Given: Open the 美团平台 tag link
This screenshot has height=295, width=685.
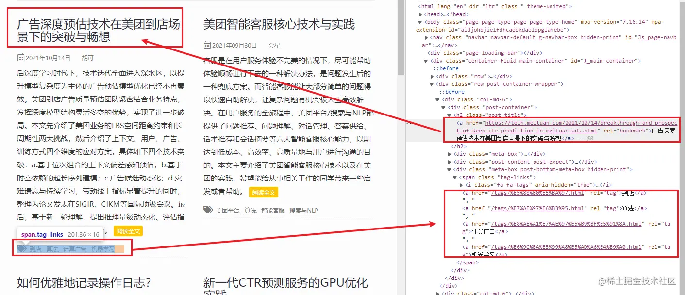Looking at the screenshot, I should (228, 211).
